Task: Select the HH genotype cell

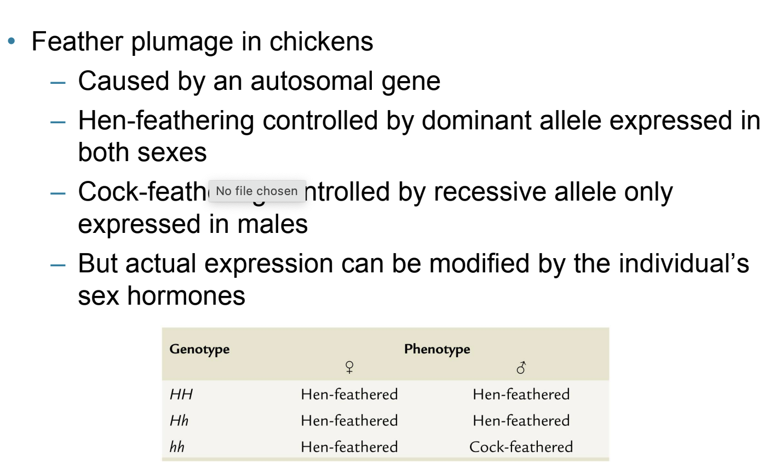Action: pyautogui.click(x=181, y=394)
